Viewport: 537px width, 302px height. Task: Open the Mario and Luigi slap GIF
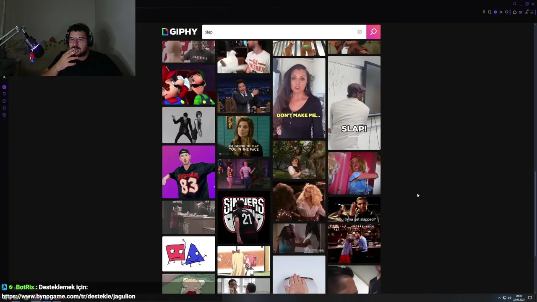click(x=188, y=85)
